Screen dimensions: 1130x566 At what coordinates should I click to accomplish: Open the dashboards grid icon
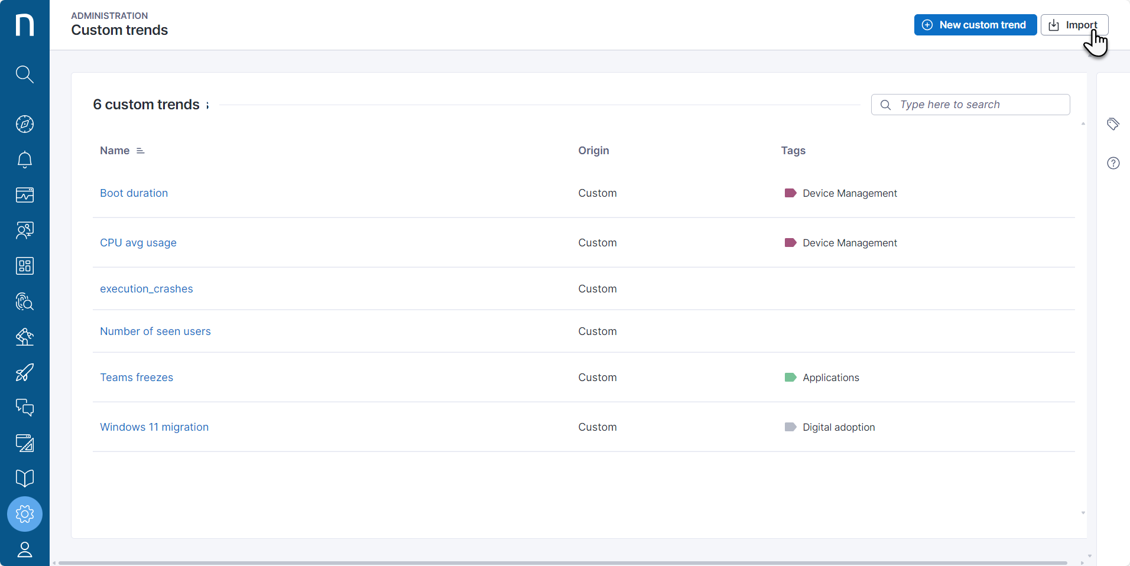[24, 266]
